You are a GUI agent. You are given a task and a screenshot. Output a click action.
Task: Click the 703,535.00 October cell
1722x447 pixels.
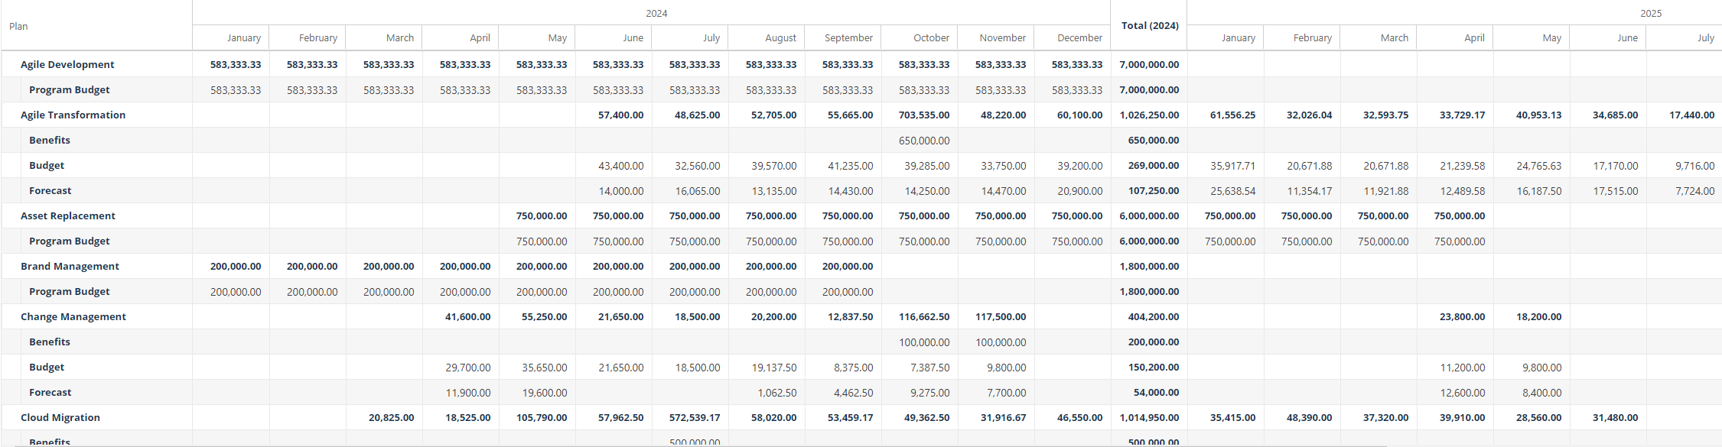coord(924,115)
